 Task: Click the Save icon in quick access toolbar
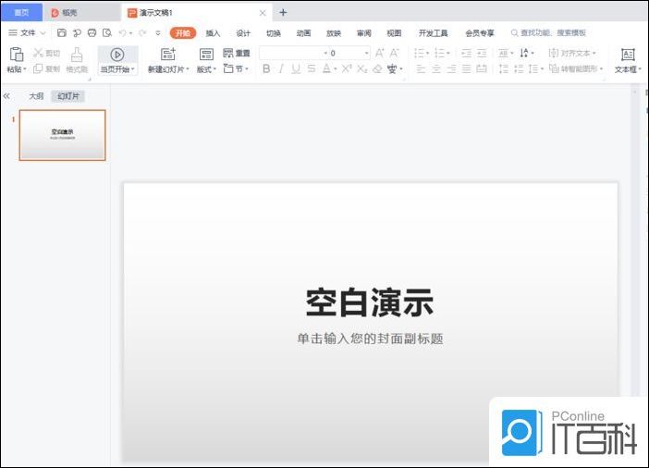tap(62, 32)
